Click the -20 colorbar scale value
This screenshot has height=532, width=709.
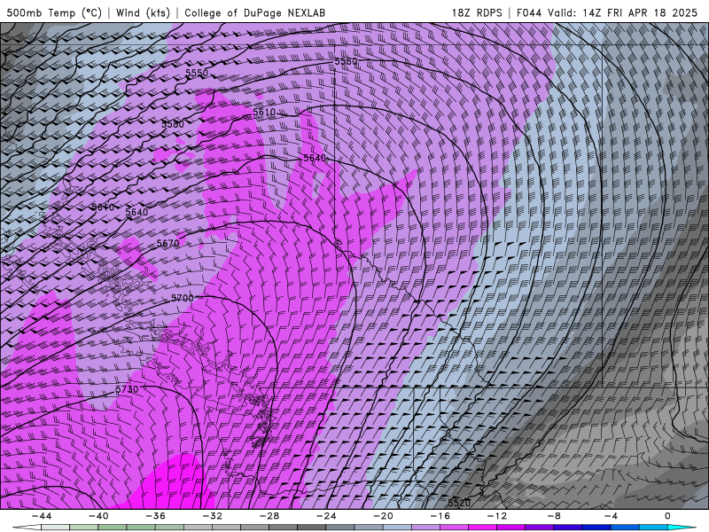coord(384,516)
